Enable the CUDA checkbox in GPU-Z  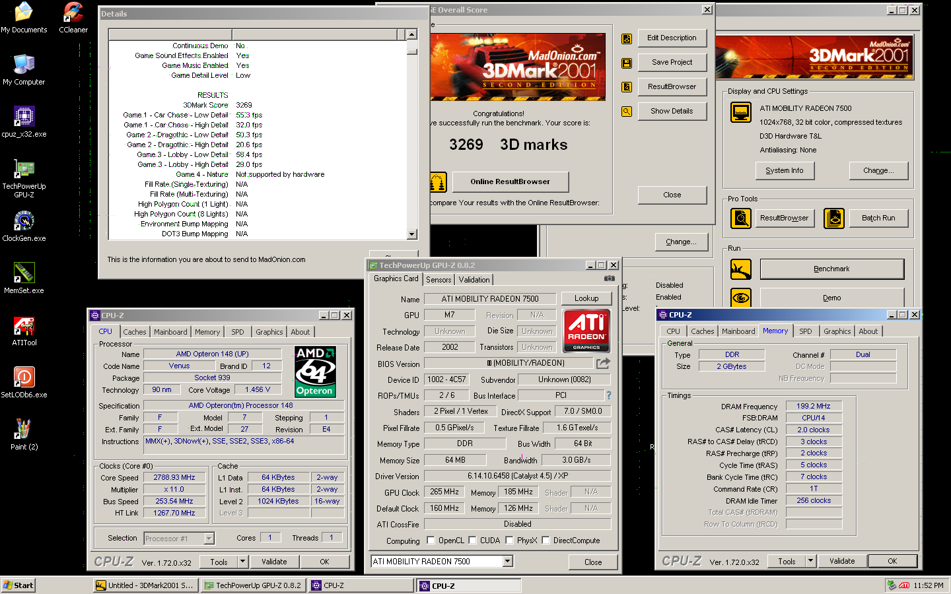(472, 540)
